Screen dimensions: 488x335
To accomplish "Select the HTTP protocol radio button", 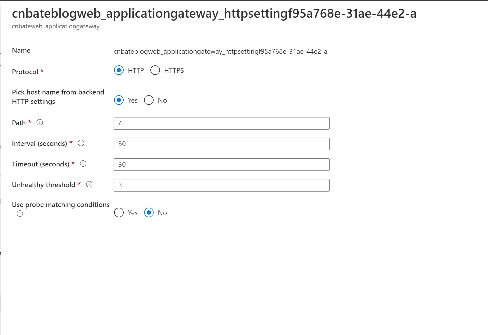I will [119, 70].
